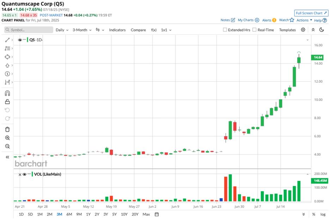The height and width of the screenshot is (223, 330).
Task: Click the My Charts plus icon
Action: pyautogui.click(x=257, y=20)
